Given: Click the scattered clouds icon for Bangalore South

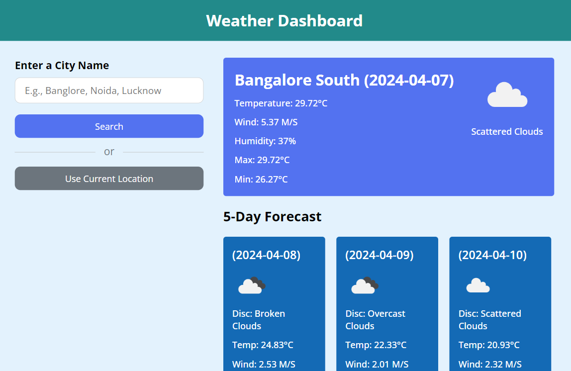Looking at the screenshot, I should pos(507,94).
